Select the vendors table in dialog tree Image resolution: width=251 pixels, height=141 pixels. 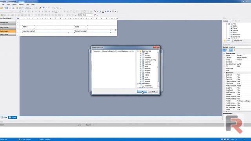(147, 81)
